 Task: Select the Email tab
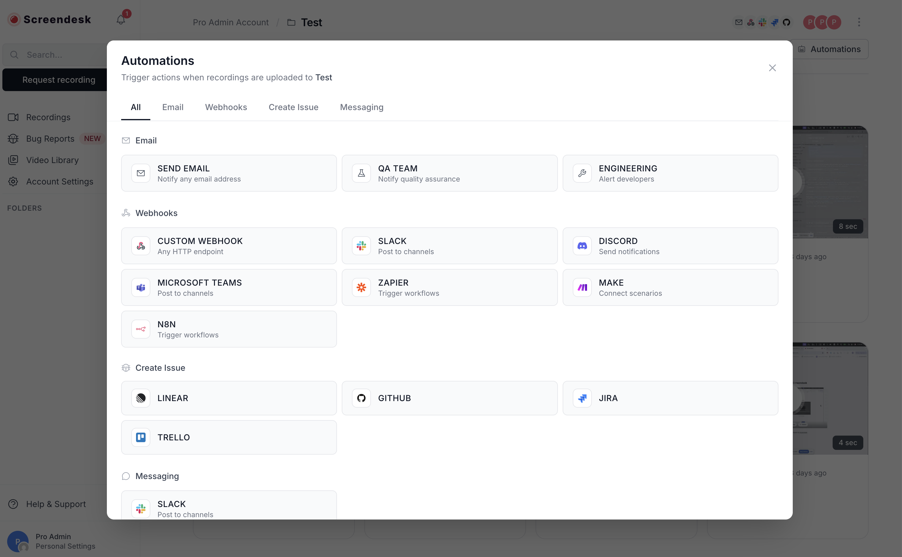click(172, 107)
